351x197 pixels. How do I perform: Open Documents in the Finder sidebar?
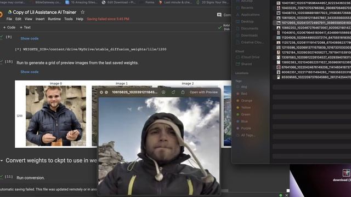click(250, 28)
